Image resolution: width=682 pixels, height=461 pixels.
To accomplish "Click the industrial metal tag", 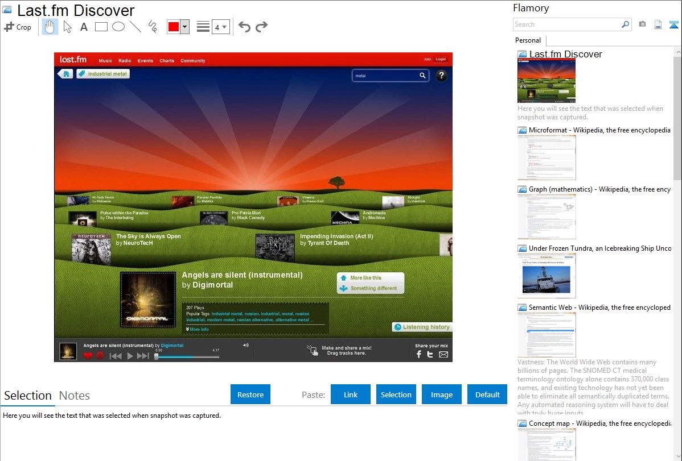I will pos(103,74).
